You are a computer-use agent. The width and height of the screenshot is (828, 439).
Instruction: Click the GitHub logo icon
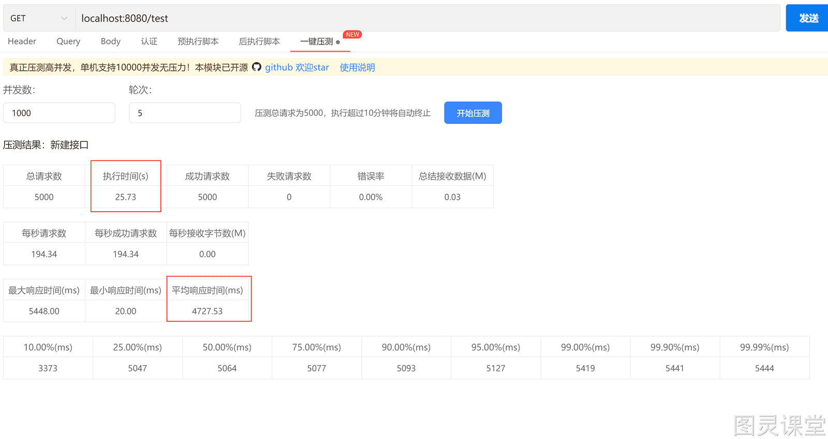(257, 67)
